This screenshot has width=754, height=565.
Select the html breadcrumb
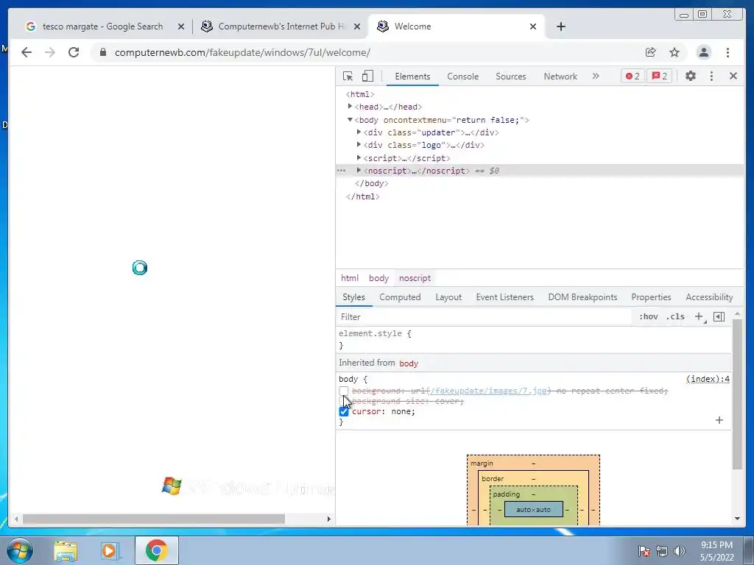pos(350,278)
